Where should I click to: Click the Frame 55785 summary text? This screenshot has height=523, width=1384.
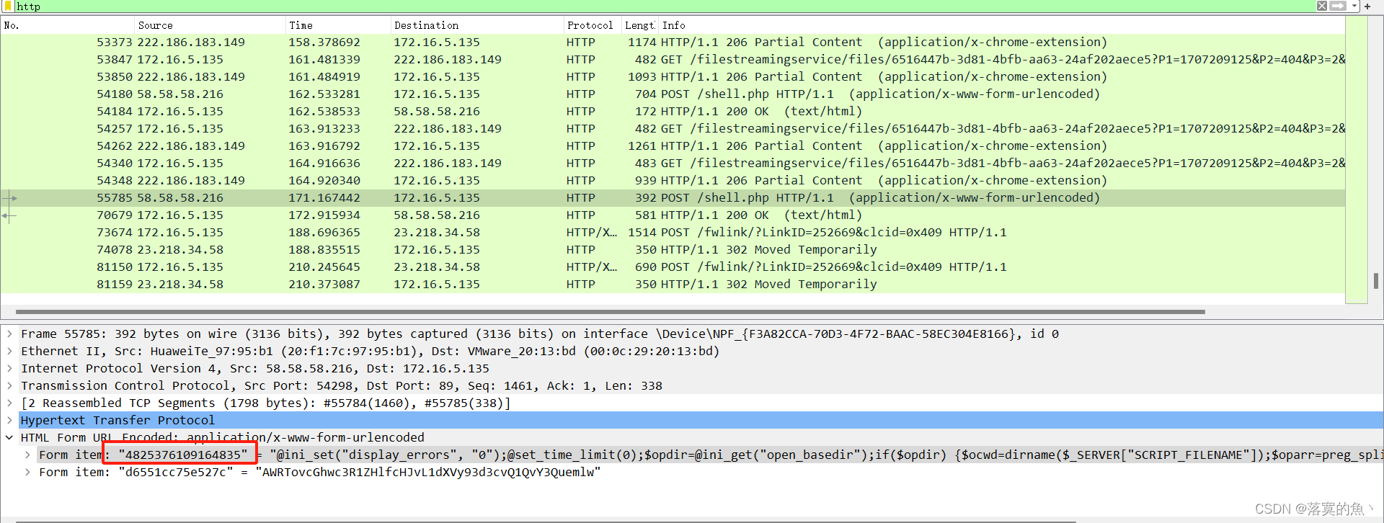[540, 334]
